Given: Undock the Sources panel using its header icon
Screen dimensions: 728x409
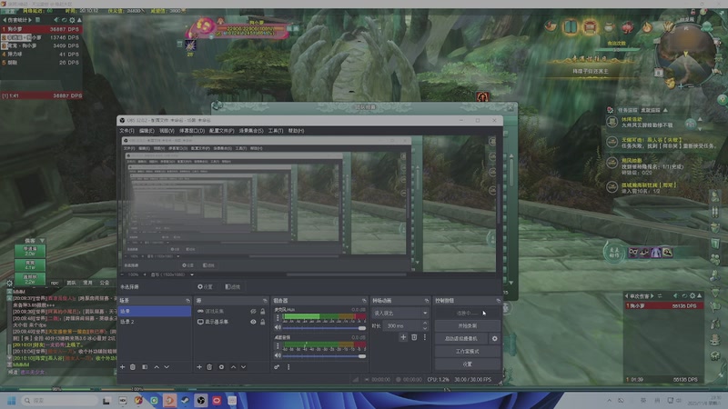Looking at the screenshot, I should point(265,301).
